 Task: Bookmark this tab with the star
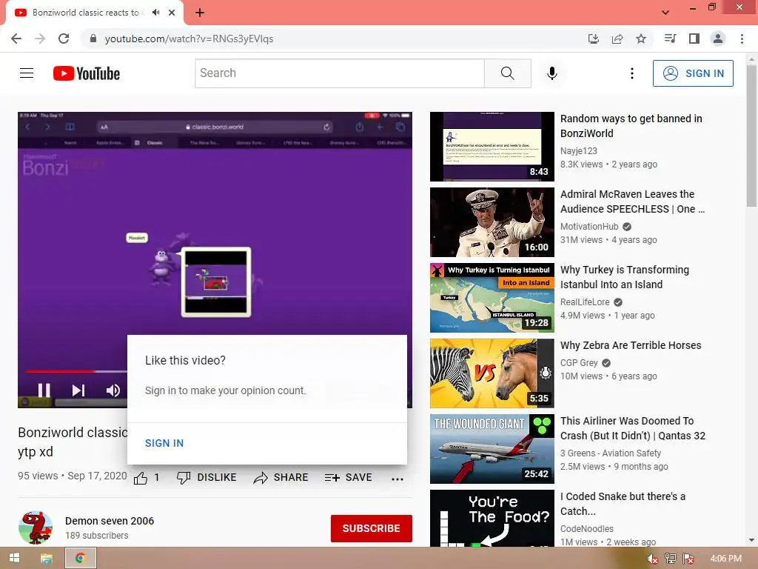pos(641,39)
